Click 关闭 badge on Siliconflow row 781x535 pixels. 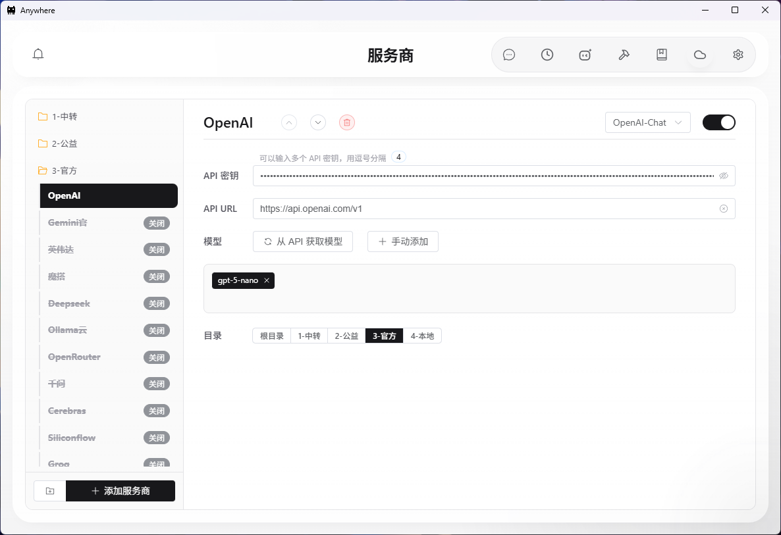tap(157, 438)
